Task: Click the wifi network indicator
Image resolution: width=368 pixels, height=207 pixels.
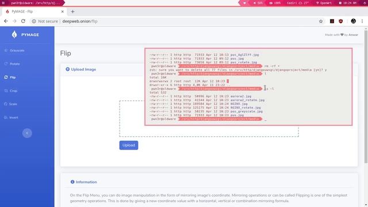Action: point(324,3)
